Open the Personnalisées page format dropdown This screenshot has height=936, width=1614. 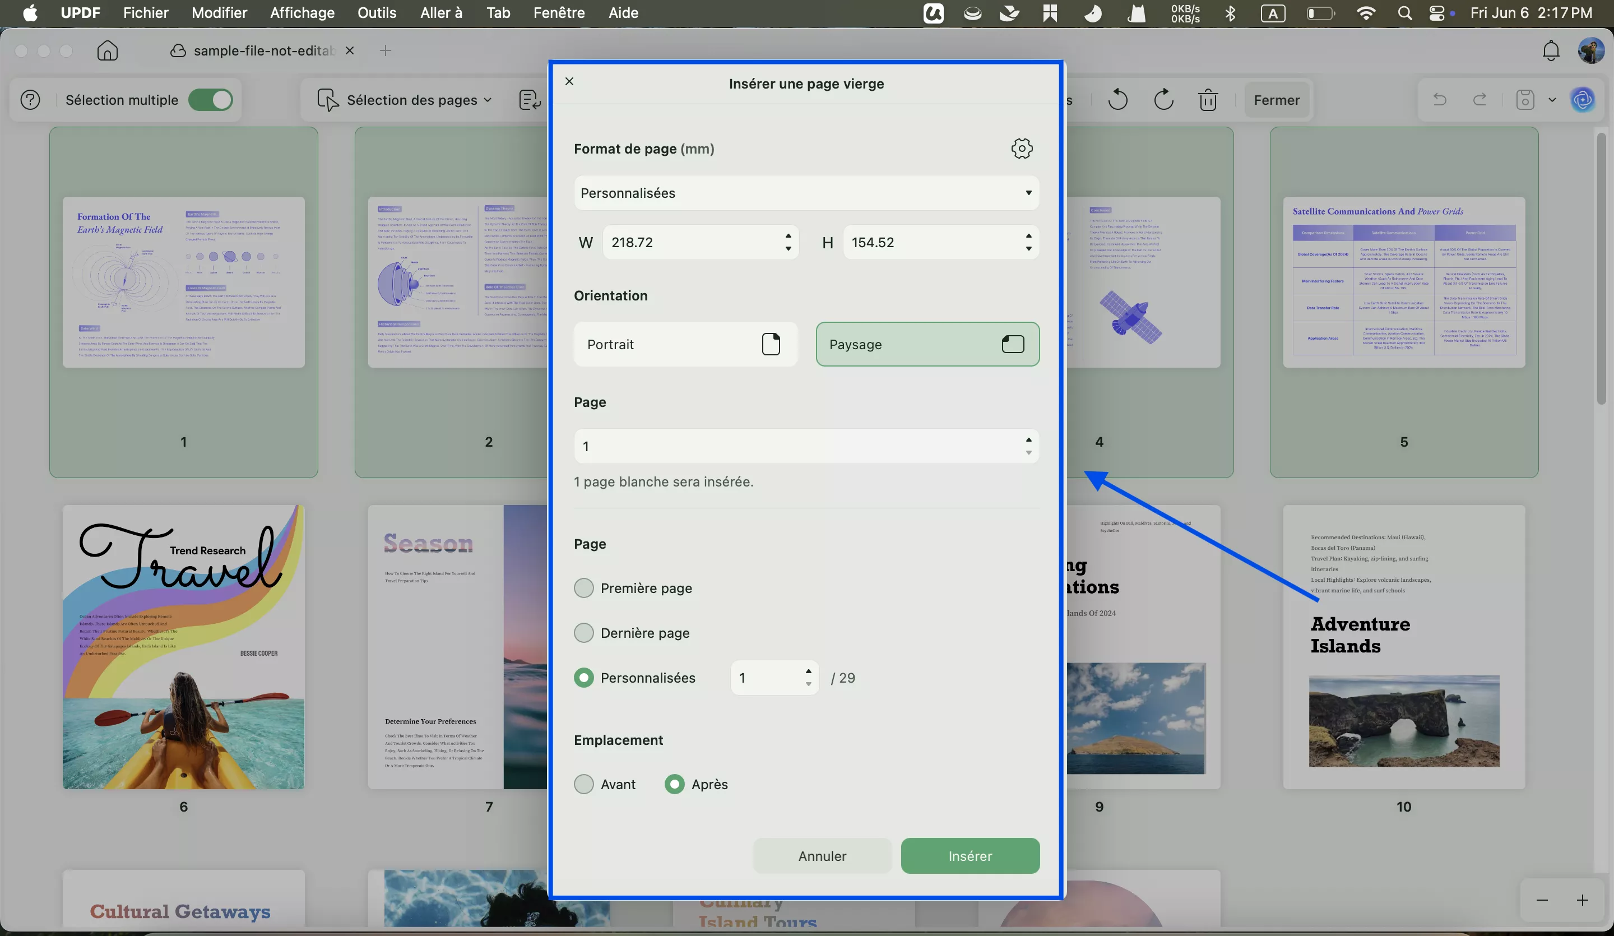pos(806,193)
